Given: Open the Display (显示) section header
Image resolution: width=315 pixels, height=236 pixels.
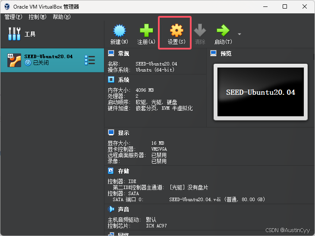Looking at the screenshot, I should tap(123, 133).
